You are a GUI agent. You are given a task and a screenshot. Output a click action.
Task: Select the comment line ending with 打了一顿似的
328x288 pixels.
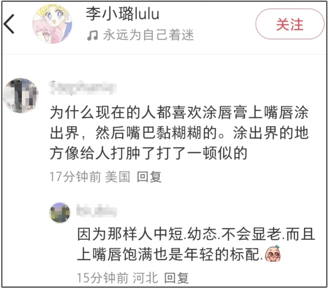(x=149, y=153)
